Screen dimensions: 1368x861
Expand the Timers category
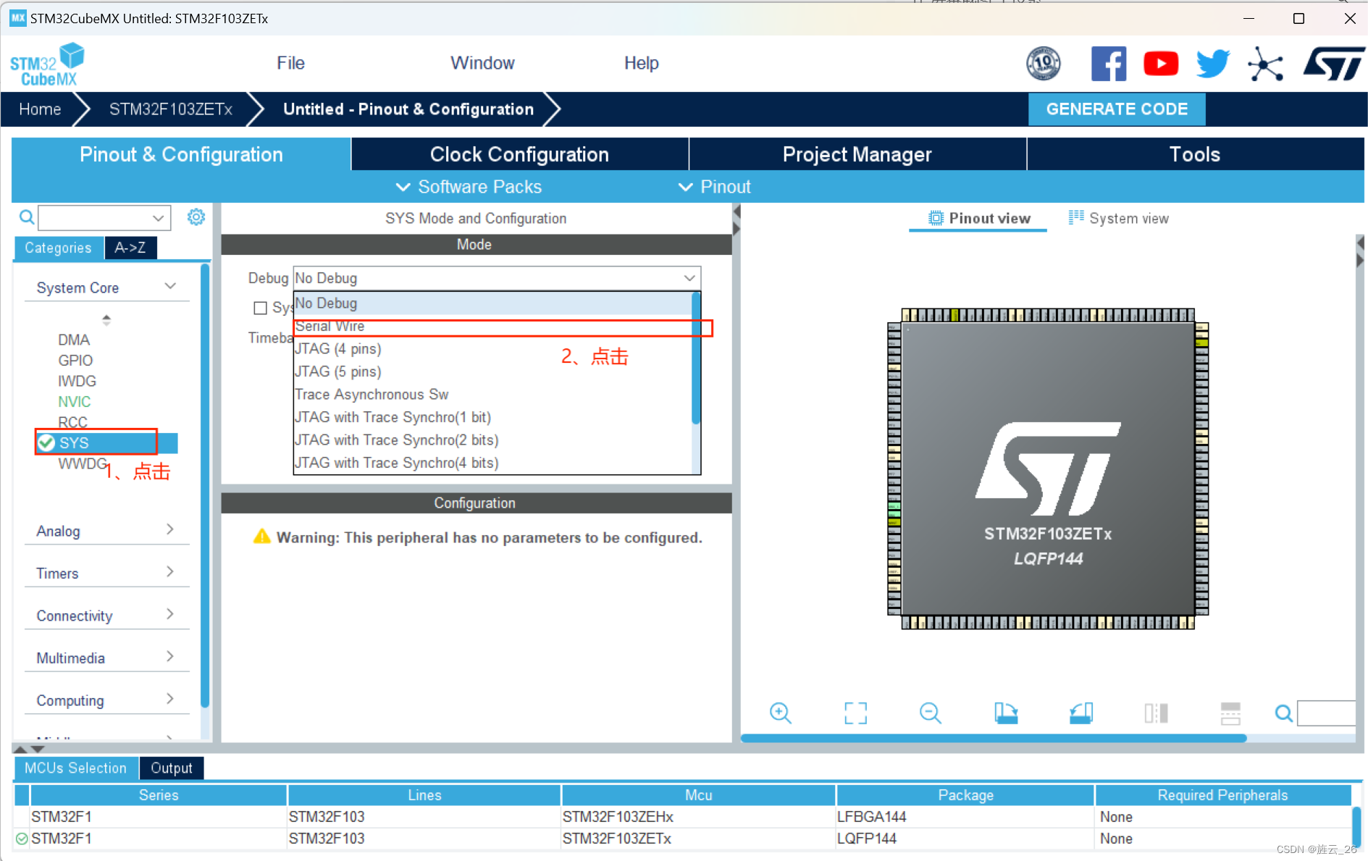(x=106, y=573)
